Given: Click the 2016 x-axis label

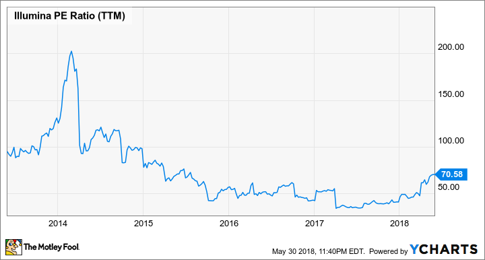Looking at the screenshot, I should click(229, 223).
